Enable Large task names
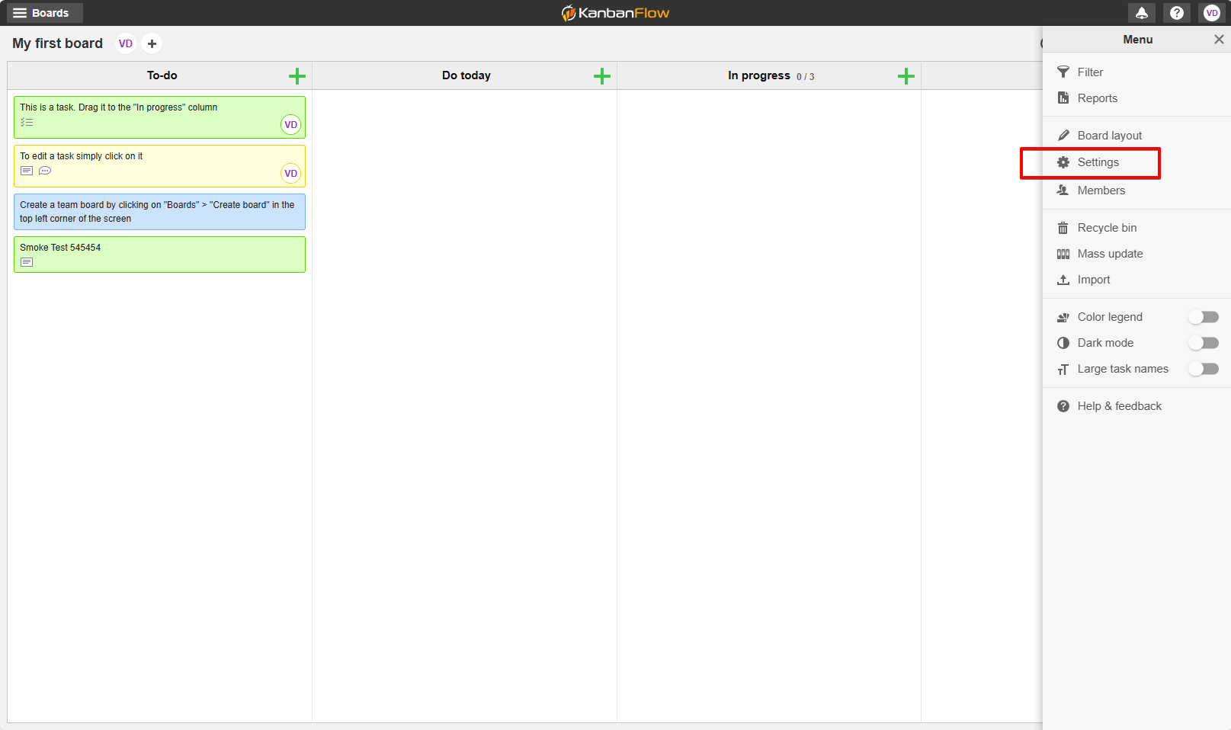Screen dimensions: 1231x730 [1204, 368]
